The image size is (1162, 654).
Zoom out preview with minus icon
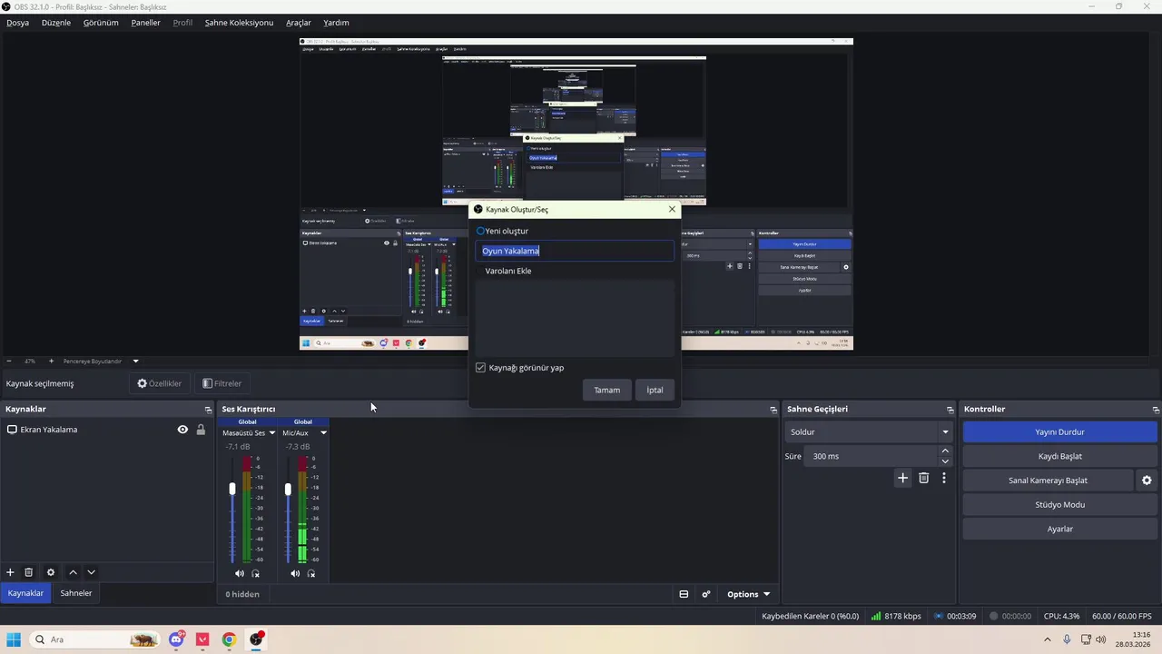(9, 361)
